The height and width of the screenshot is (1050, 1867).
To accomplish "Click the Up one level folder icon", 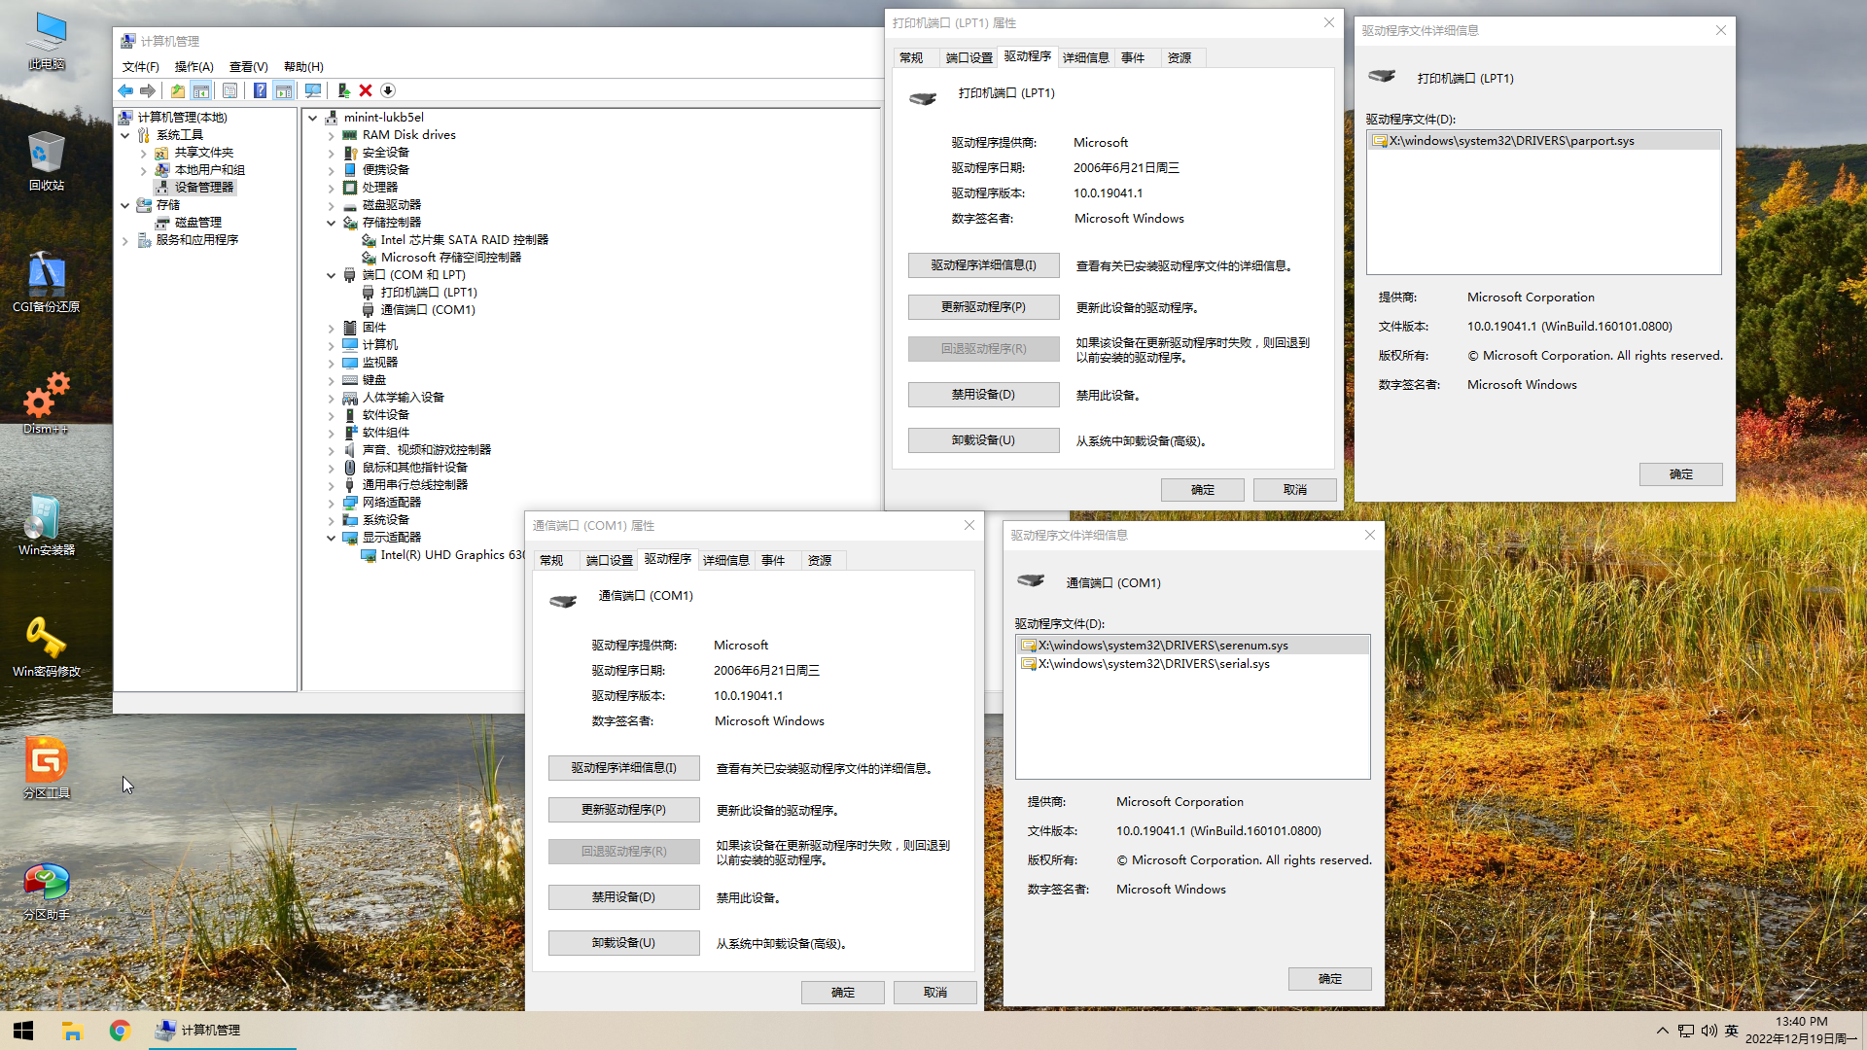I will pos(177,90).
